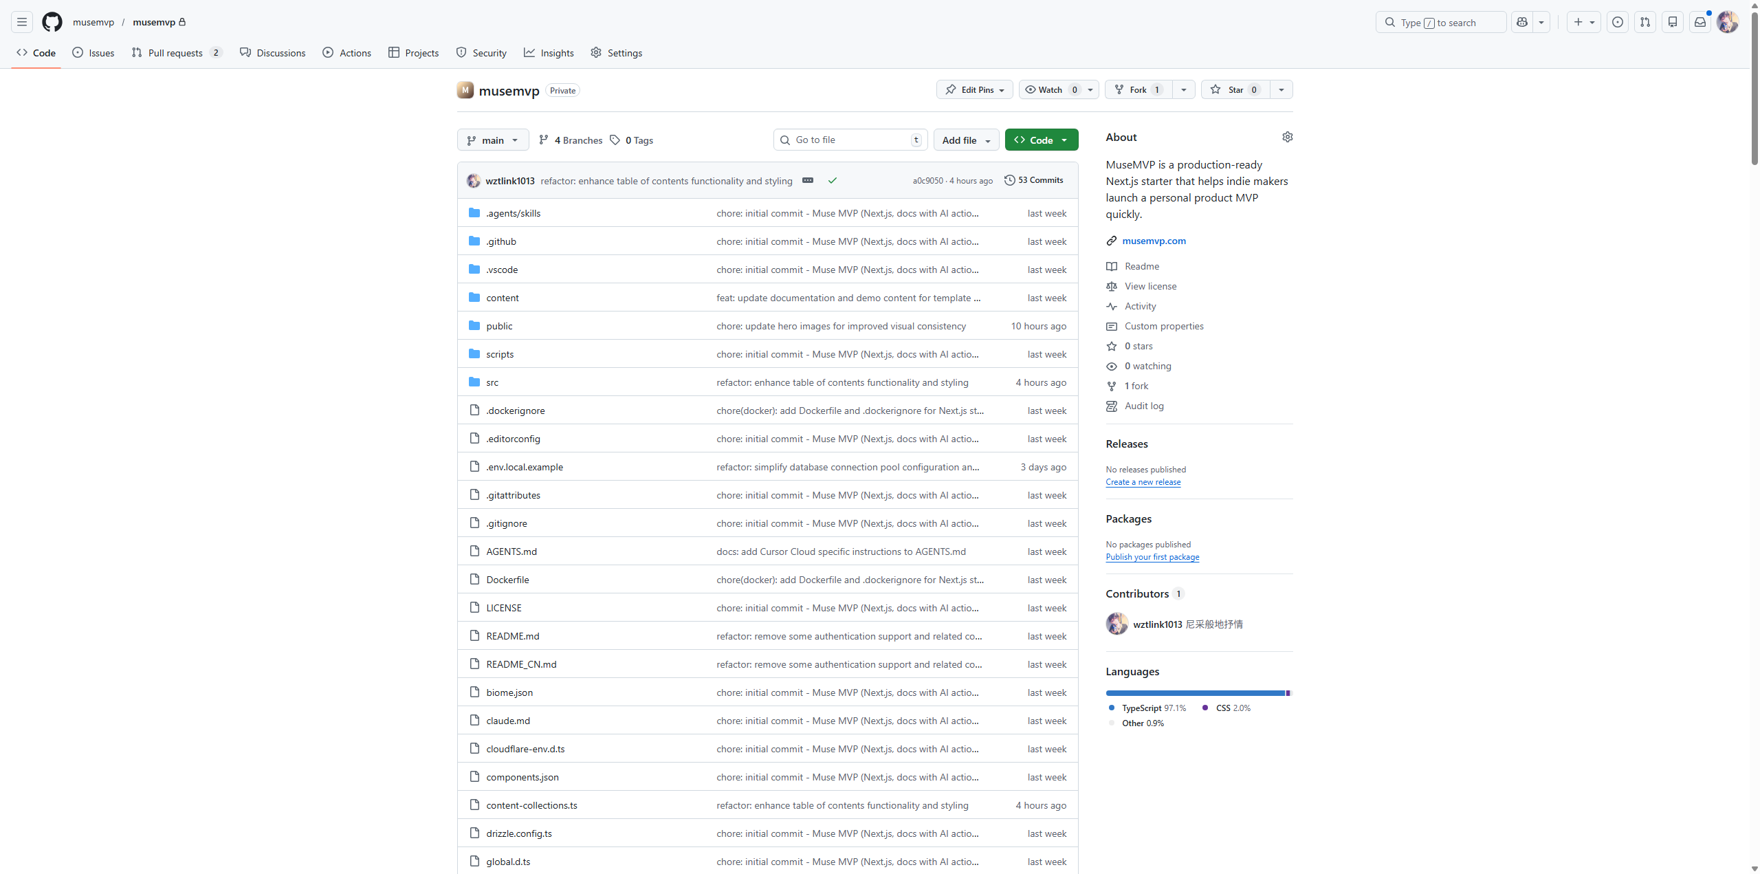Screen dimensions: 1760x874
Task: Open the notifications inbox icon
Action: [1700, 22]
